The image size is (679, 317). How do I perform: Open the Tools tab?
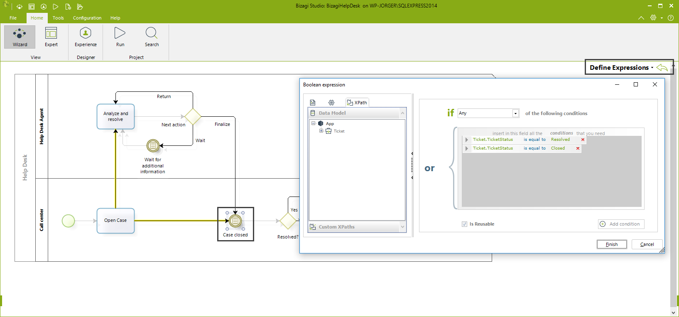tap(58, 18)
